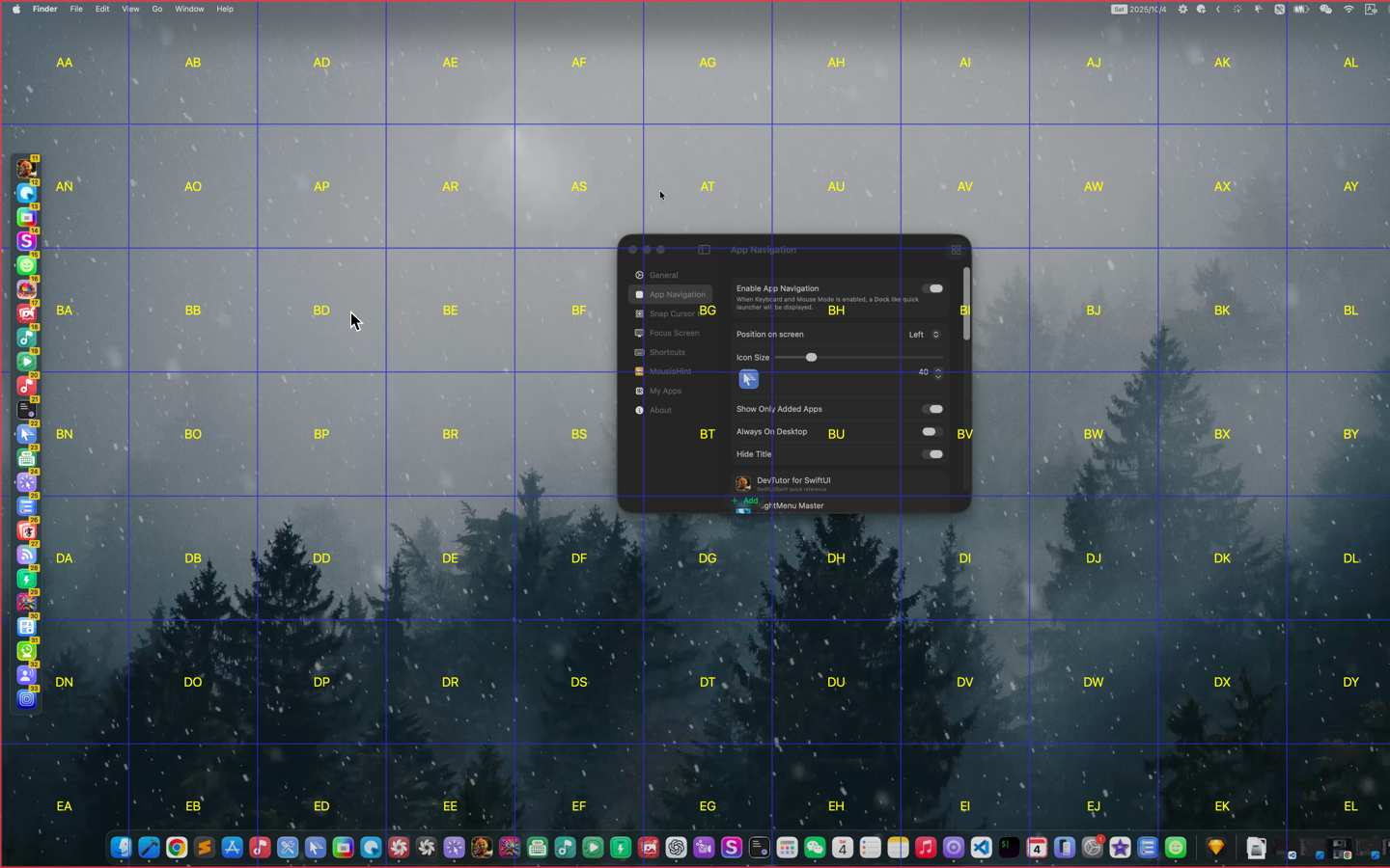Open the Window menu in menu bar
The image size is (1390, 868).
[x=189, y=9]
